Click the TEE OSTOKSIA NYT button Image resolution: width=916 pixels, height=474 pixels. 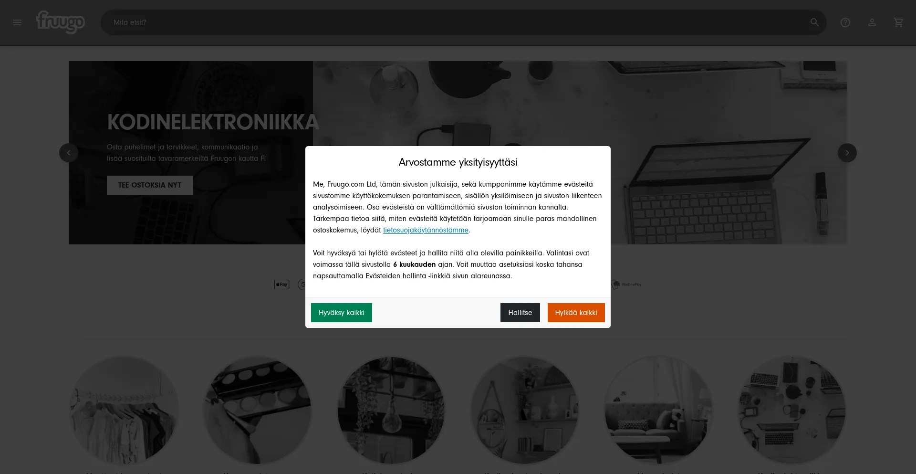pyautogui.click(x=150, y=185)
